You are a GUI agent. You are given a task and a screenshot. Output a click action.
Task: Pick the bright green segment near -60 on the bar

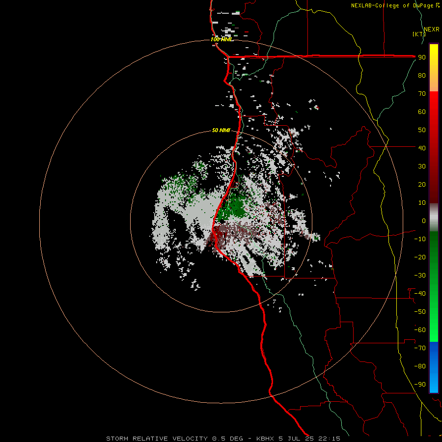[434, 330]
